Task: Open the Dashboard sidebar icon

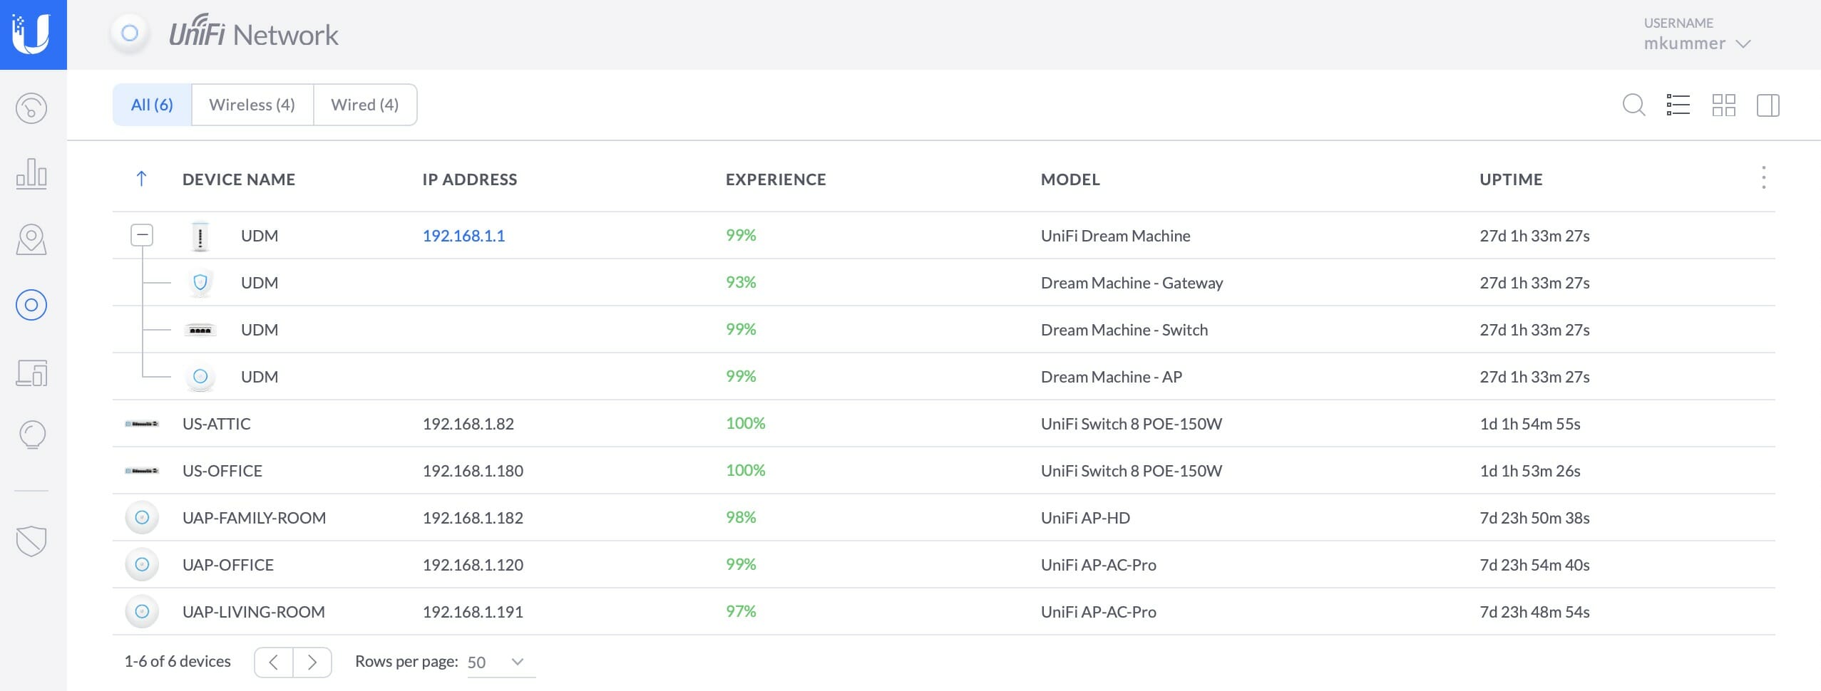Action: pos(31,108)
